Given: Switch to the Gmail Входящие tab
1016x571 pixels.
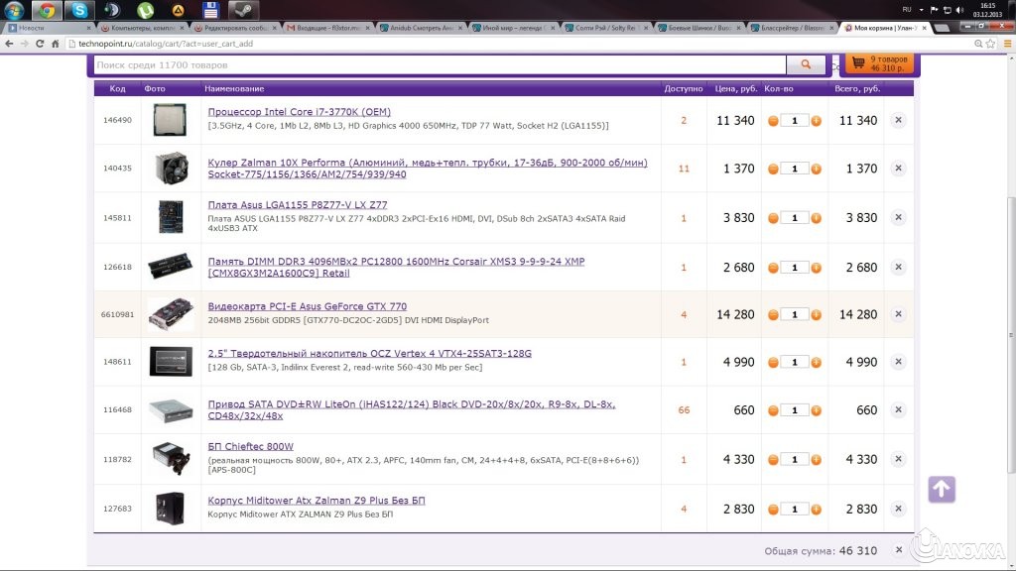Looking at the screenshot, I should click(x=324, y=29).
